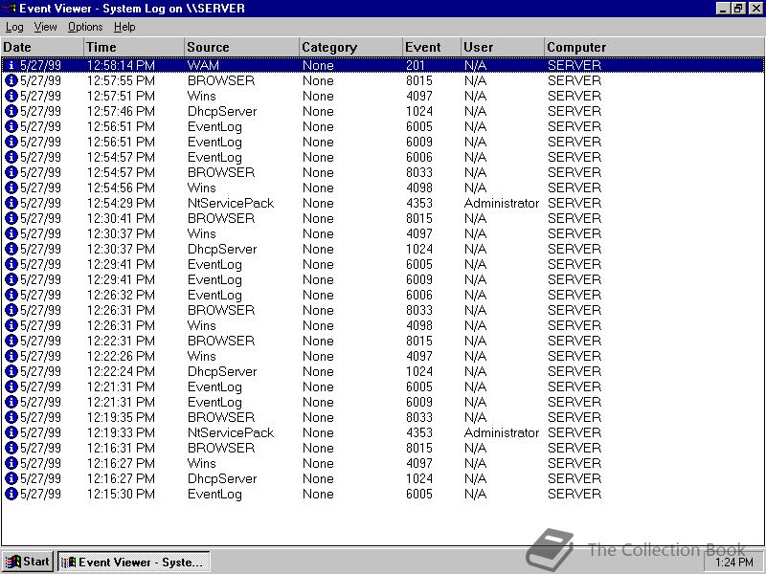Click event ID 201
The image size is (766, 574).
point(416,65)
